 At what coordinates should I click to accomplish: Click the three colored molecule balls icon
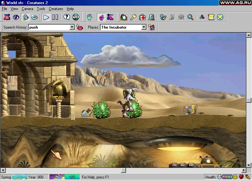coord(202,17)
